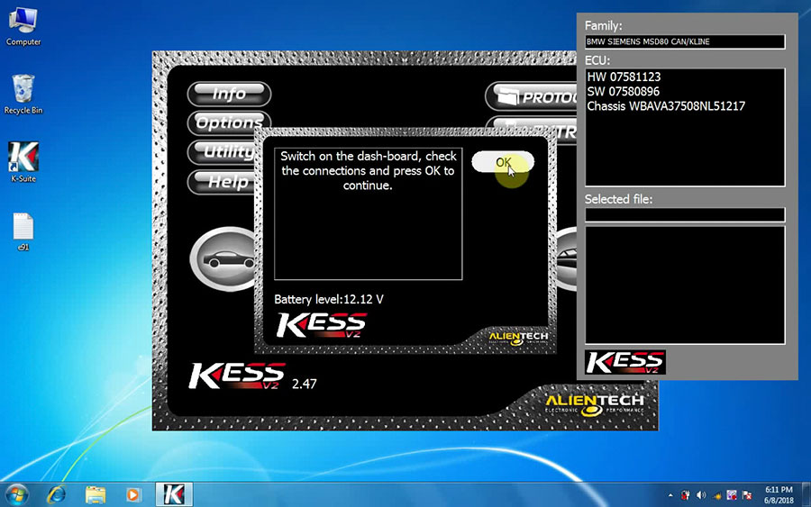Open Windows Explorer from taskbar
Viewport: 811px width, 507px height.
pyautogui.click(x=96, y=493)
